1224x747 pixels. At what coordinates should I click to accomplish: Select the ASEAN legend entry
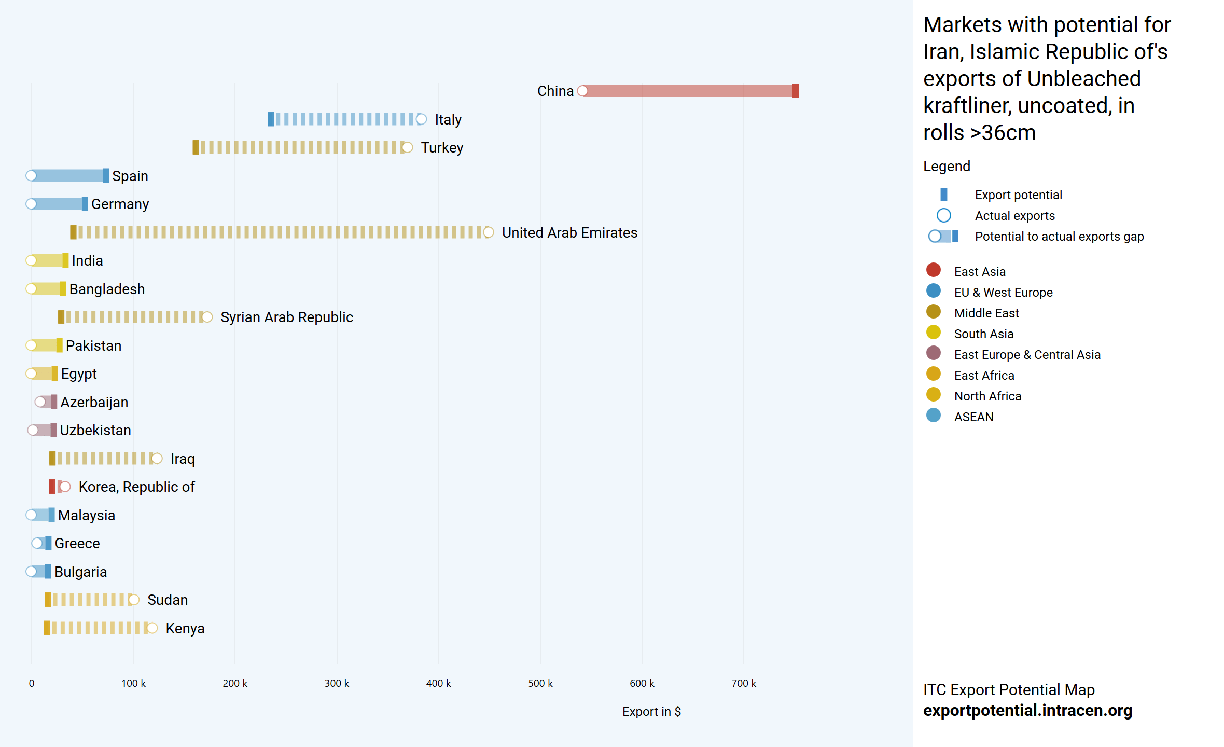point(973,417)
